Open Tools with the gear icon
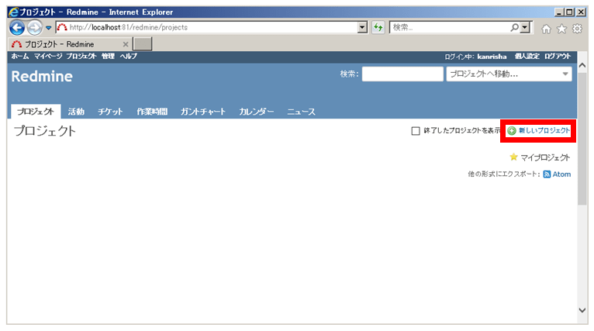Screen dimensions: 594x331 click(577, 29)
